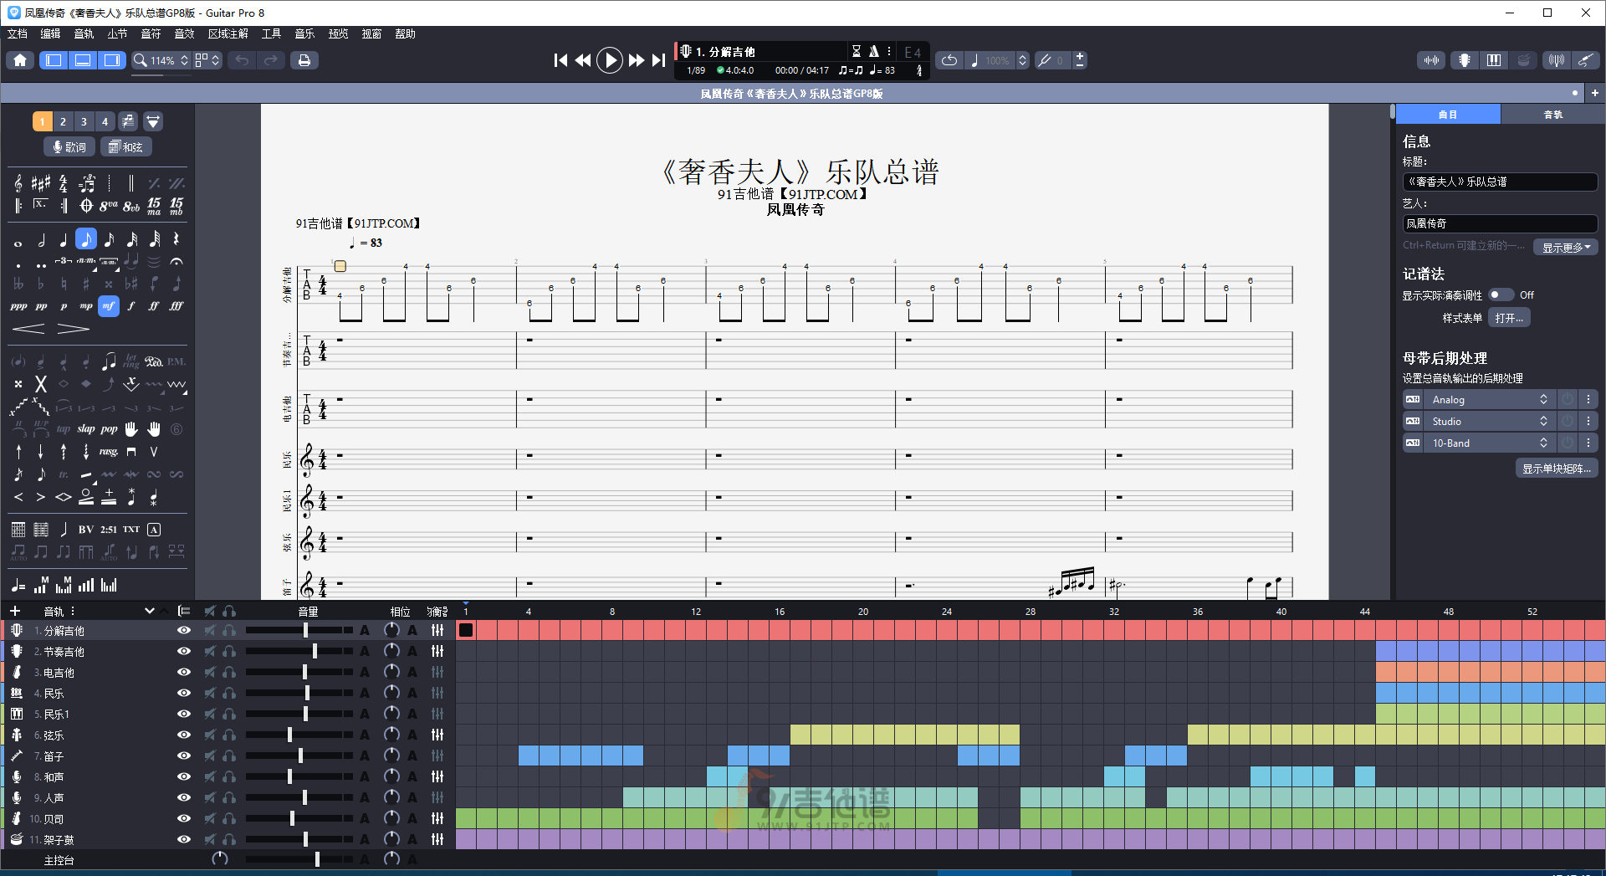1606x876 pixels.
Task: Click the key signature sharps icon
Action: pos(41,183)
